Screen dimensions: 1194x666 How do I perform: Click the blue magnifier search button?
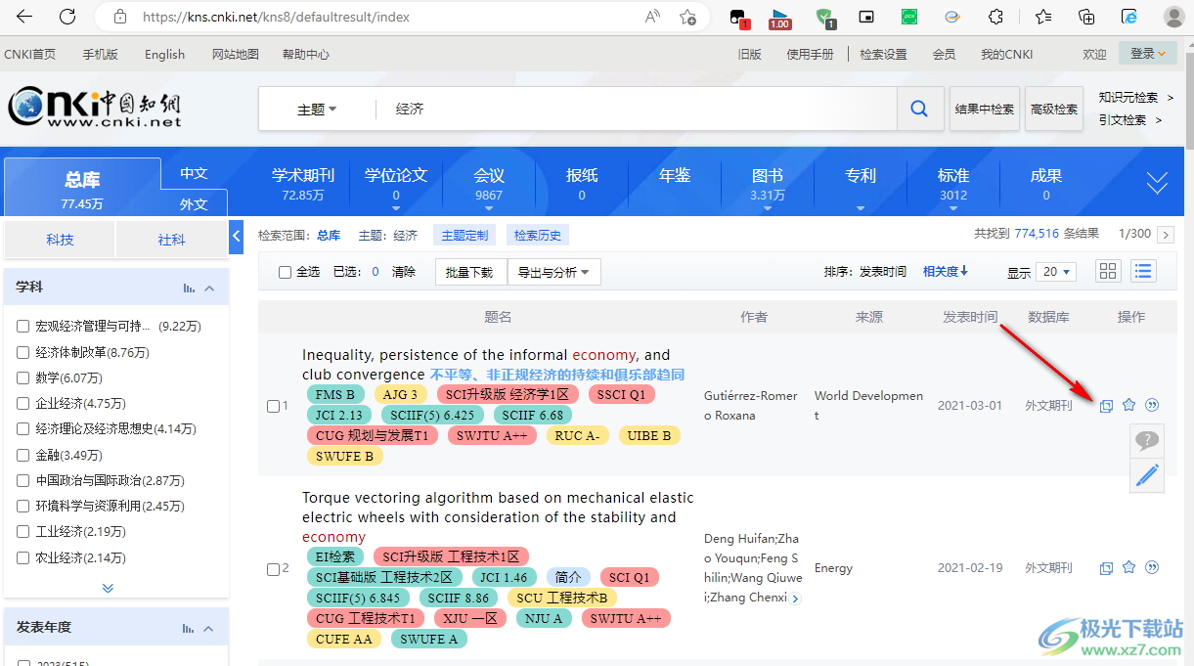(x=919, y=109)
